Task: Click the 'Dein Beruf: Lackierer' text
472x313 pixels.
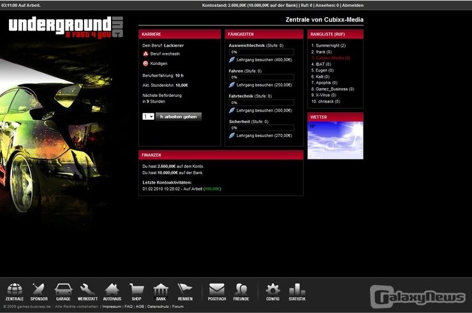Action: pyautogui.click(x=163, y=45)
